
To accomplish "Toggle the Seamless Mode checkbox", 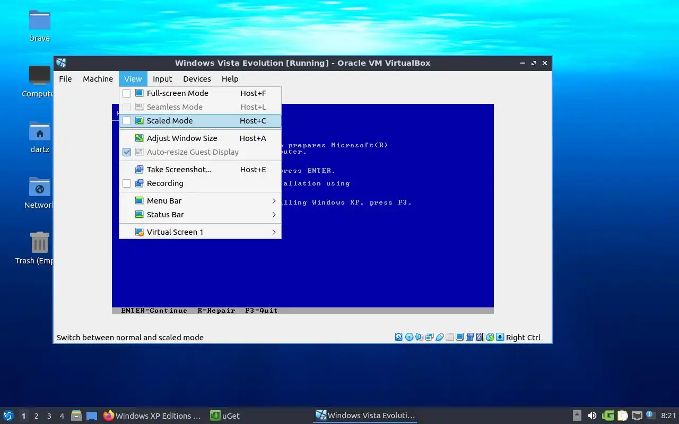I will tap(127, 107).
